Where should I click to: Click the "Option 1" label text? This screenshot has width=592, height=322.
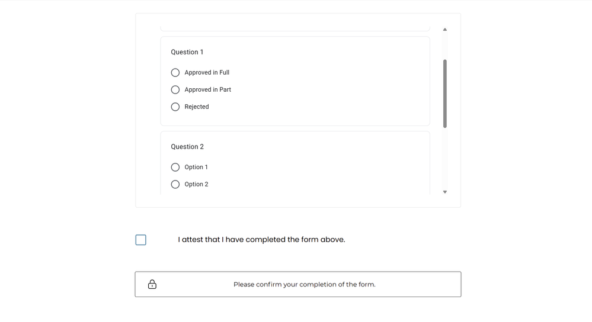[x=196, y=168]
